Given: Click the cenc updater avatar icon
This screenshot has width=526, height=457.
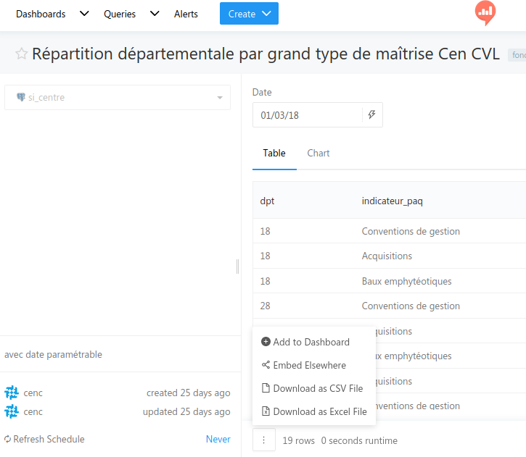Looking at the screenshot, I should click(12, 411).
